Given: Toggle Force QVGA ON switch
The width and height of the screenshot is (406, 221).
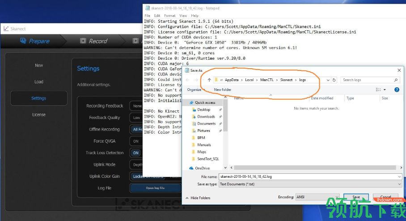Looking at the screenshot, I should click(x=135, y=141).
